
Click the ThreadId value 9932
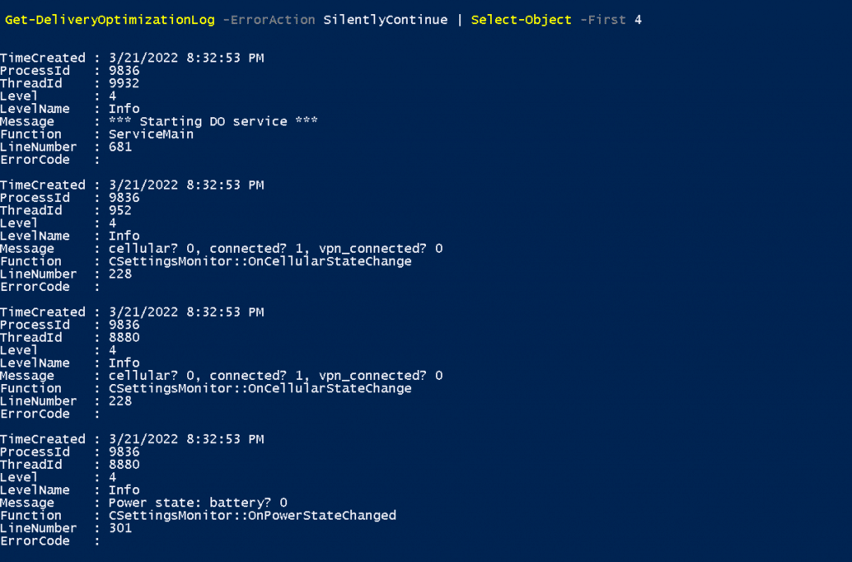(x=124, y=83)
